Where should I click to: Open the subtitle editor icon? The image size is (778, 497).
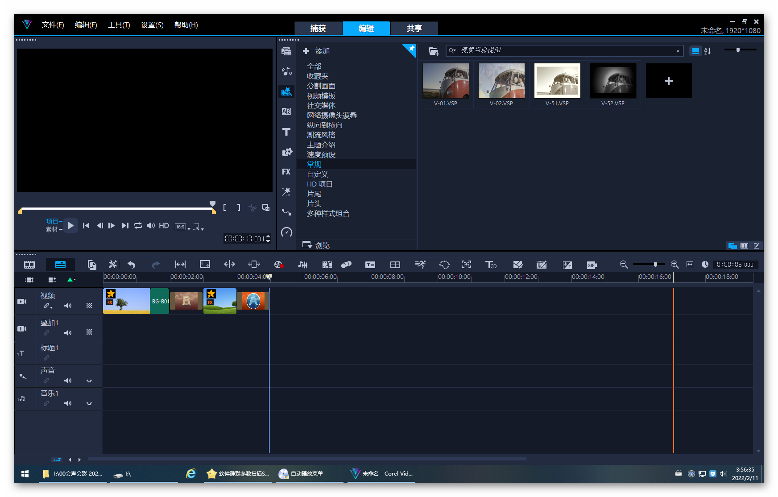click(x=370, y=265)
